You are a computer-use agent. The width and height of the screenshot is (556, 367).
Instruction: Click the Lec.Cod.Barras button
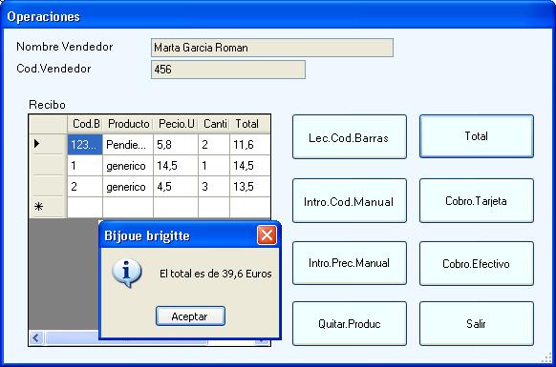coord(350,136)
